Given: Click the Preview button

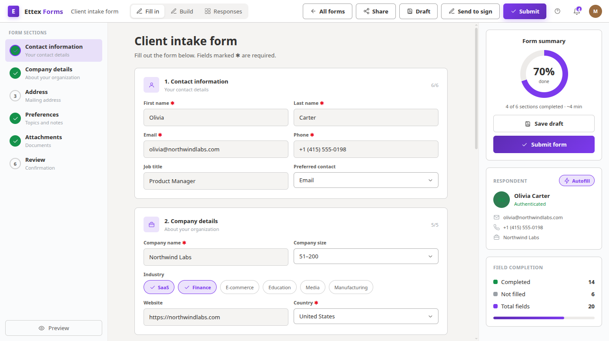Looking at the screenshot, I should (x=54, y=328).
